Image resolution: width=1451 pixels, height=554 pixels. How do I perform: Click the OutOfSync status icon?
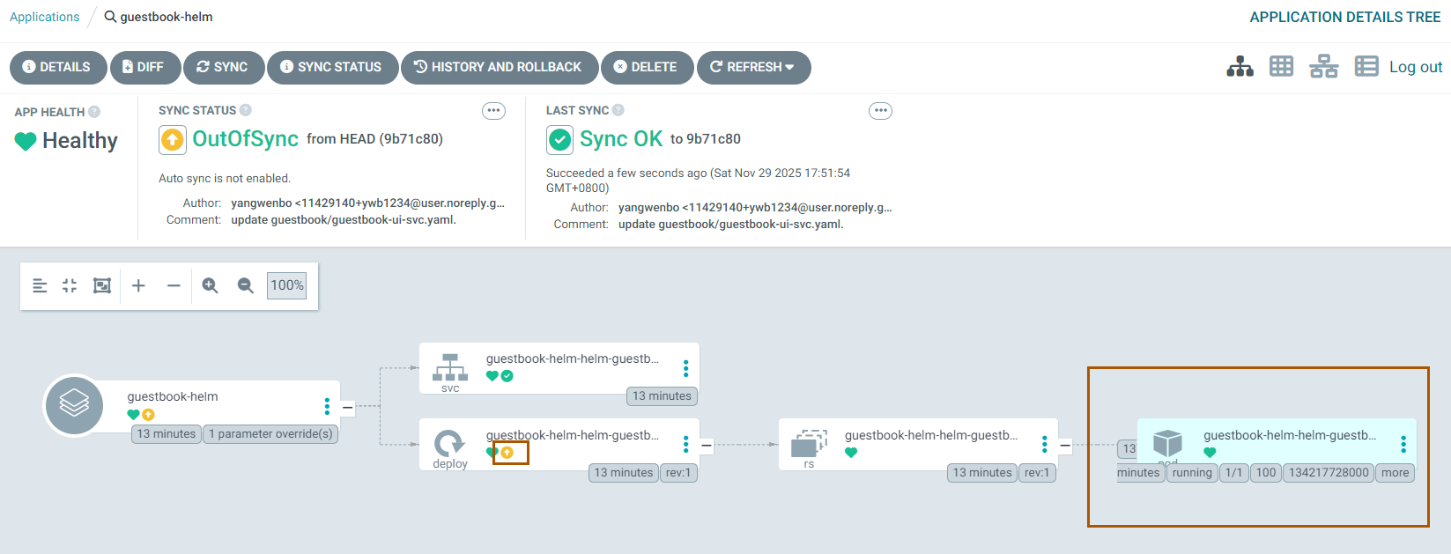[x=173, y=139]
